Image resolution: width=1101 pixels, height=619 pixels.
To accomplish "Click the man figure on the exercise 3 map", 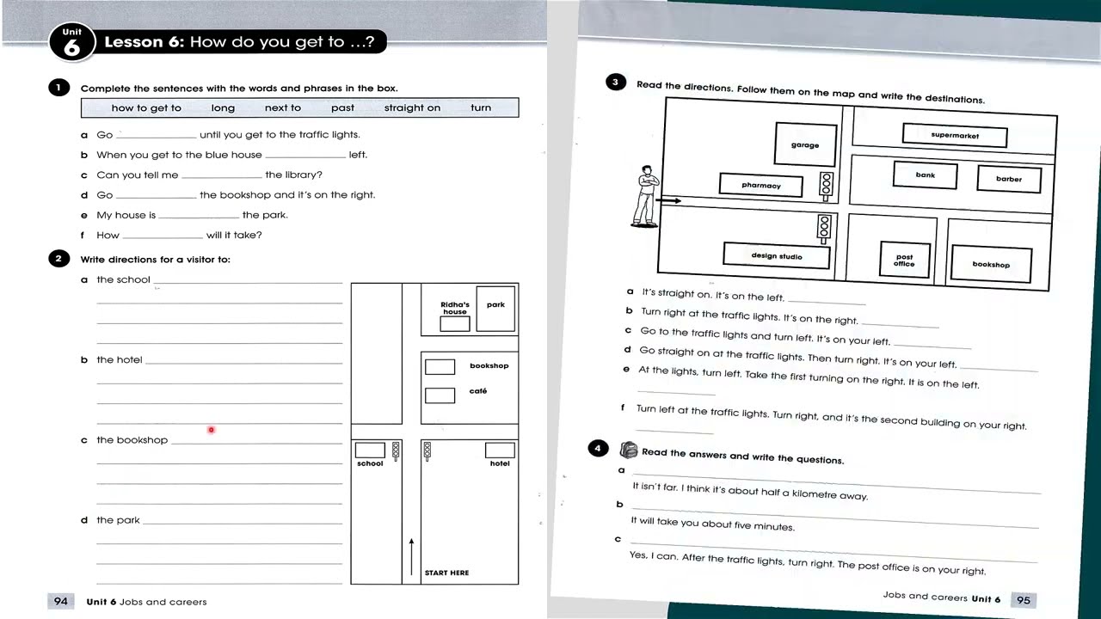I will click(646, 195).
